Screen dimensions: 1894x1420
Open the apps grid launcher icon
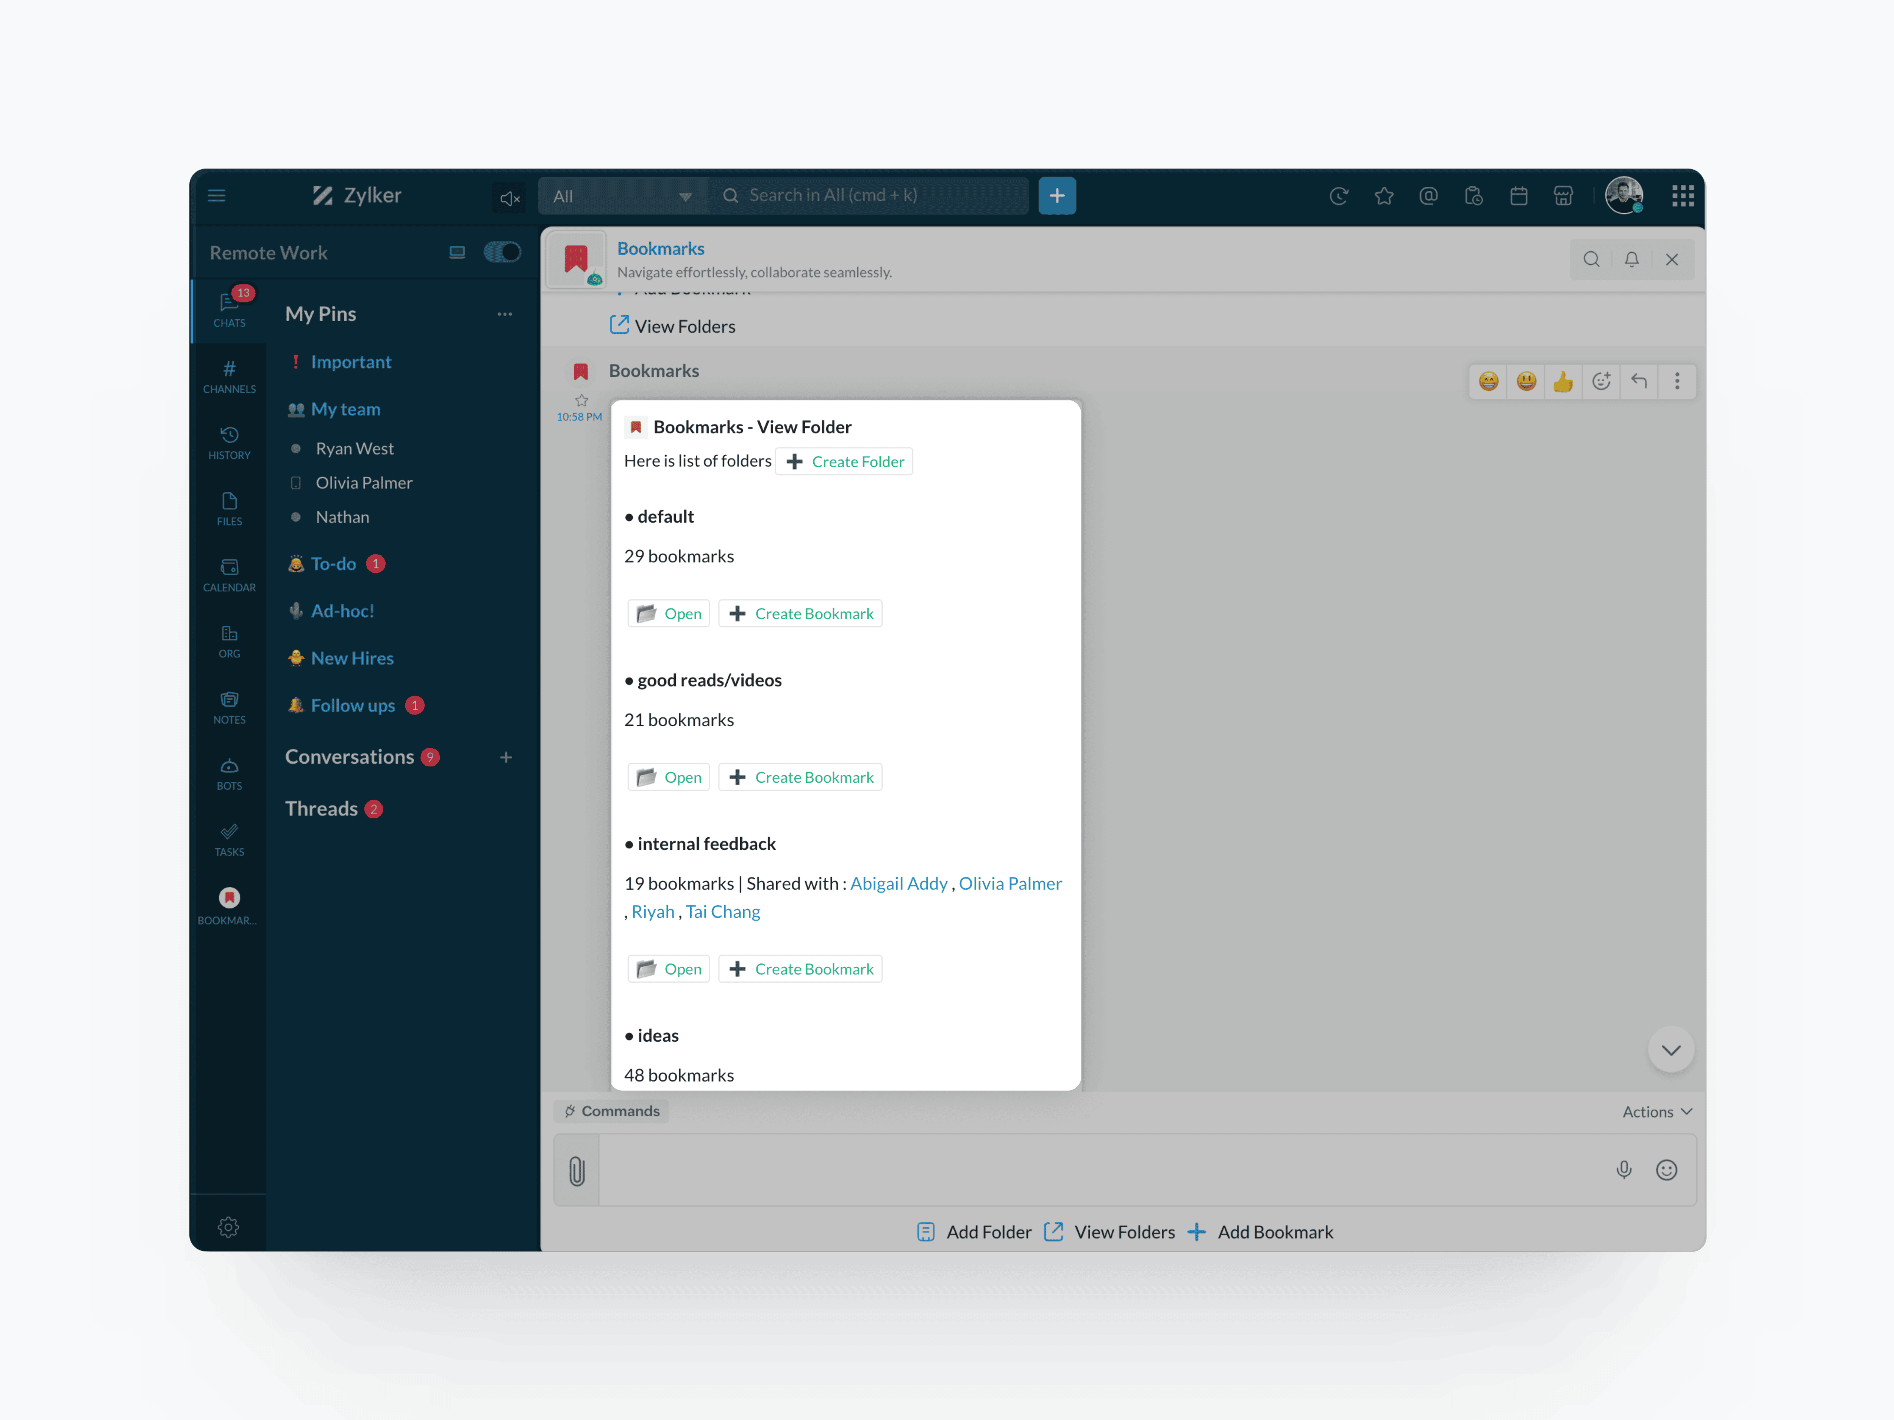1683,196
